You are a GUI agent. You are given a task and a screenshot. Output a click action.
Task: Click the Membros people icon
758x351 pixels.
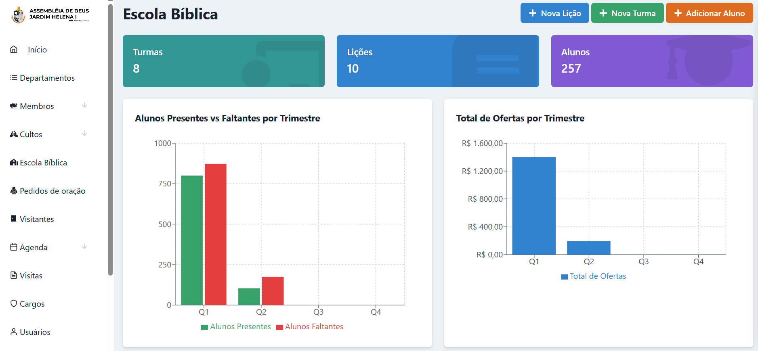(x=14, y=106)
